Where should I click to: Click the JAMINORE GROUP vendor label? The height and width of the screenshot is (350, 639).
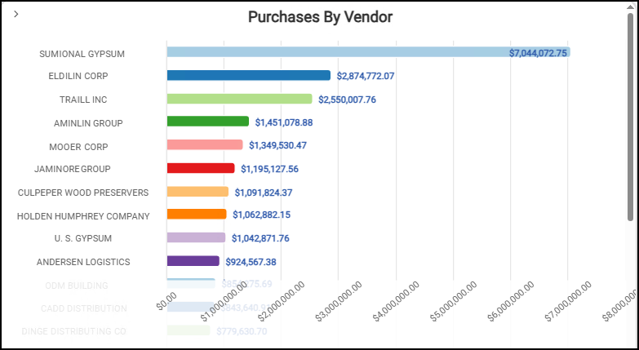(73, 169)
